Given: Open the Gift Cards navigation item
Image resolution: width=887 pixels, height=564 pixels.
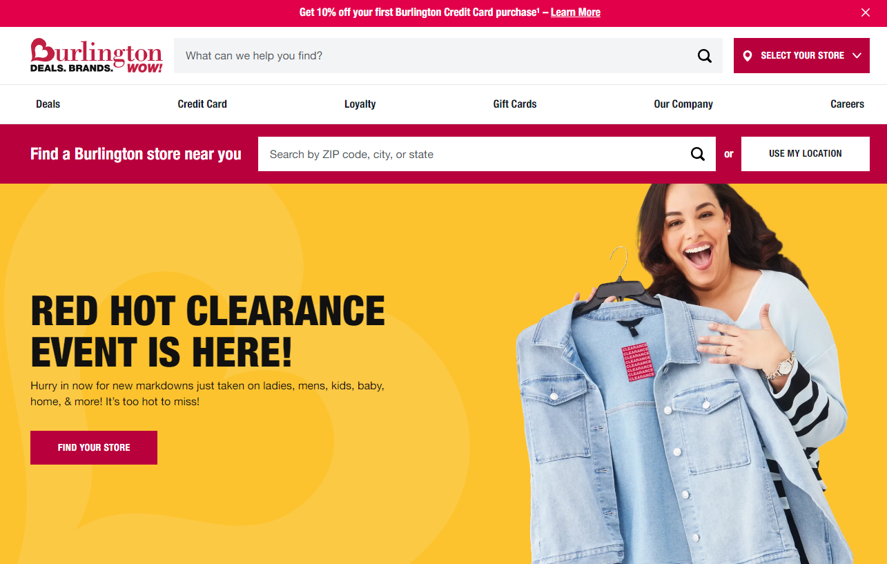Looking at the screenshot, I should click(515, 104).
